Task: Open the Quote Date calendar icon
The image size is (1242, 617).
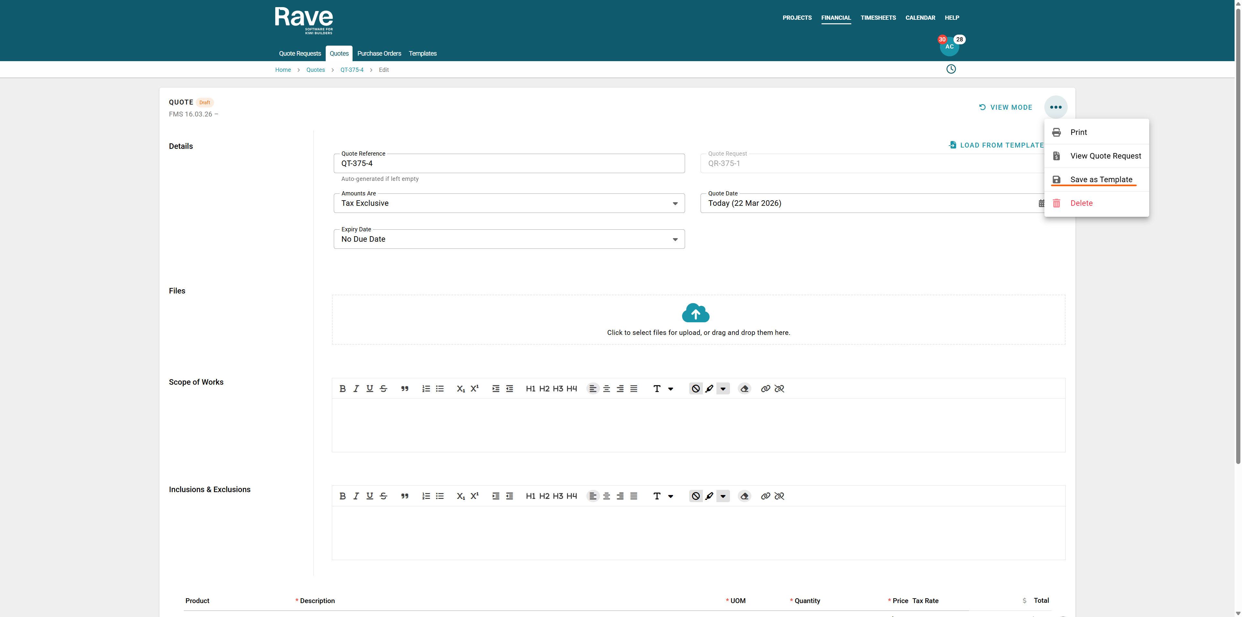Action: click(1041, 204)
